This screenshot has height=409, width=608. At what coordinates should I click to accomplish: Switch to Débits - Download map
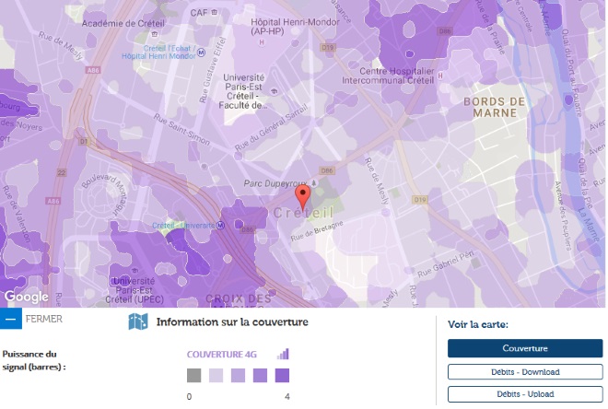tap(524, 371)
